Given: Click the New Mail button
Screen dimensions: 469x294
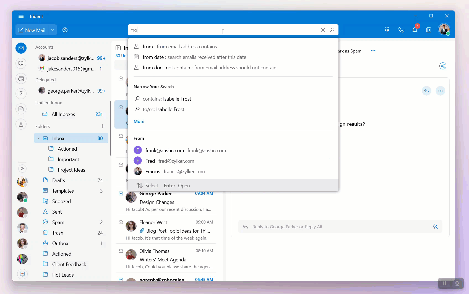Looking at the screenshot, I should pos(32,30).
